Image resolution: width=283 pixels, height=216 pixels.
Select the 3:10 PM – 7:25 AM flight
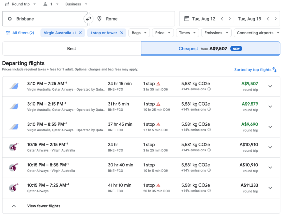141,86
